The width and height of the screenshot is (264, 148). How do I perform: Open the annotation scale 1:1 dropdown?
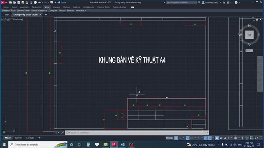(x=230, y=138)
